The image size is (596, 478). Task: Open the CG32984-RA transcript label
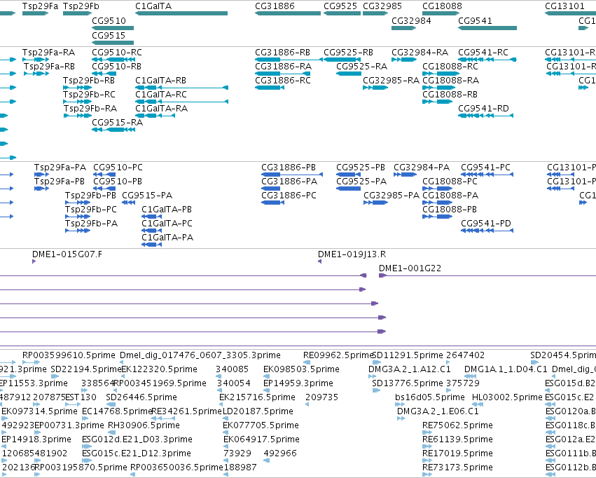(420, 53)
